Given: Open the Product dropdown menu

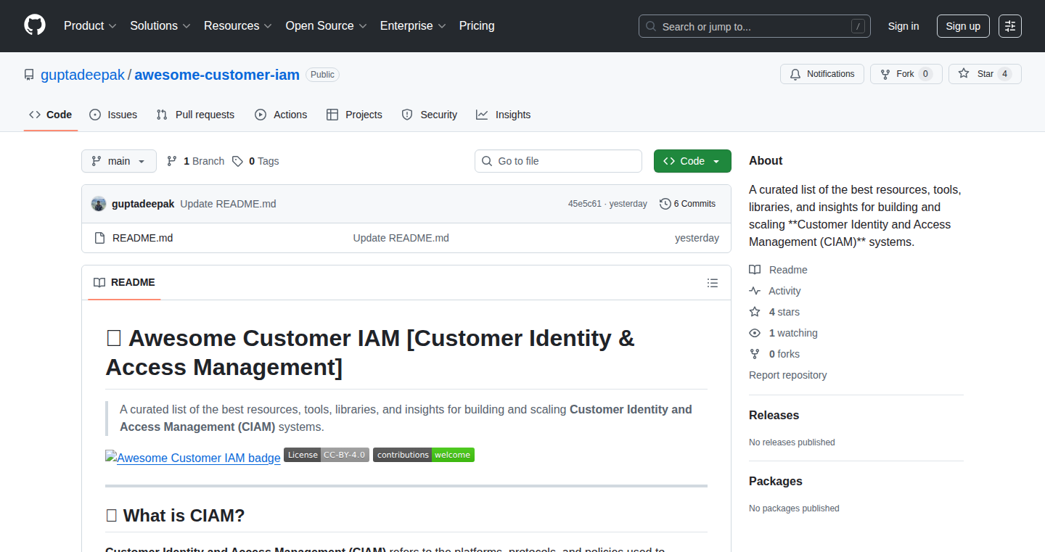Looking at the screenshot, I should point(90,26).
